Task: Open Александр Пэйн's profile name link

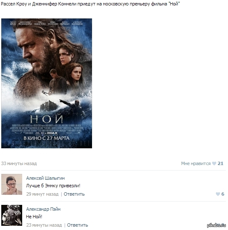Action: (43, 209)
